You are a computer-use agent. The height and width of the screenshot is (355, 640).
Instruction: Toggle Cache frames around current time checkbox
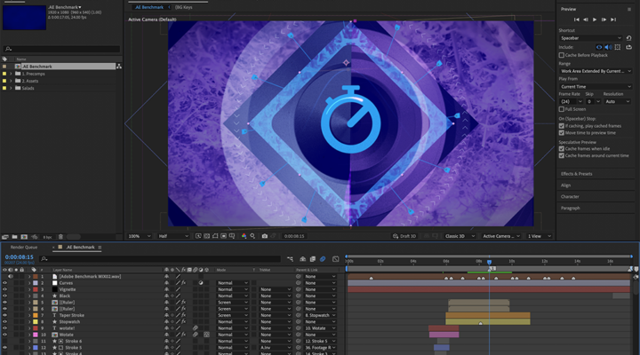[x=561, y=155]
